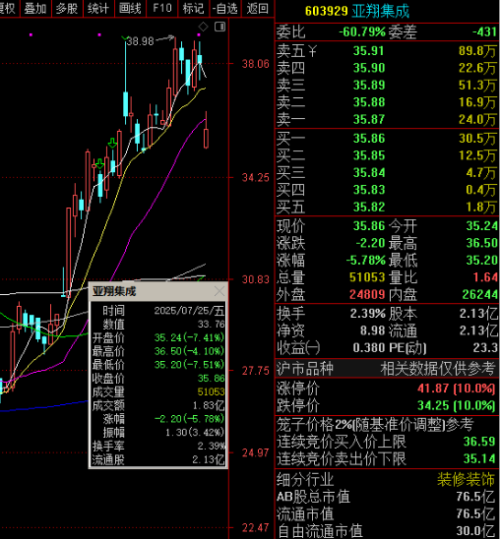Viewport: 500px width, 539px height.
Task: Select the 卖一 price 35.87
Action: point(369,120)
